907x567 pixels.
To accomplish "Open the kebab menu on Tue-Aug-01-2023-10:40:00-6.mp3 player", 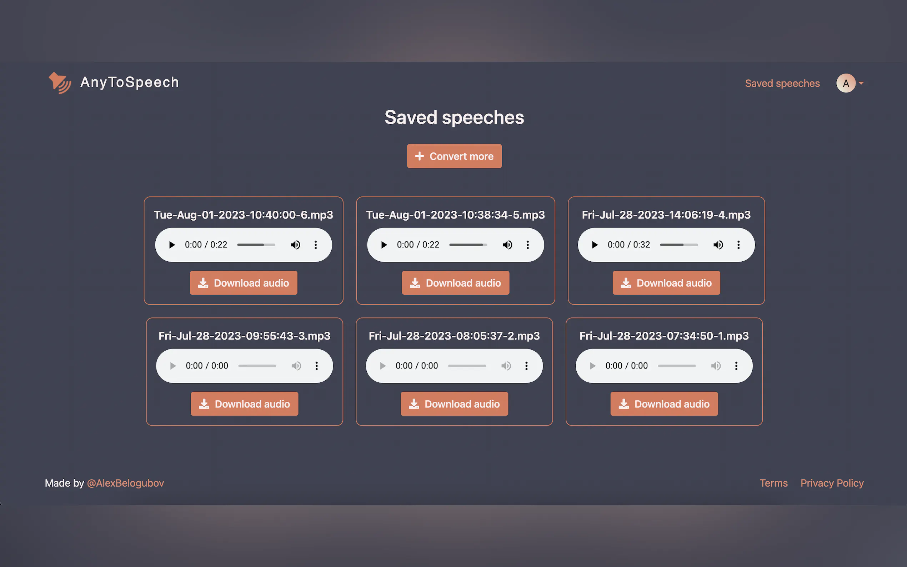I will tap(315, 245).
